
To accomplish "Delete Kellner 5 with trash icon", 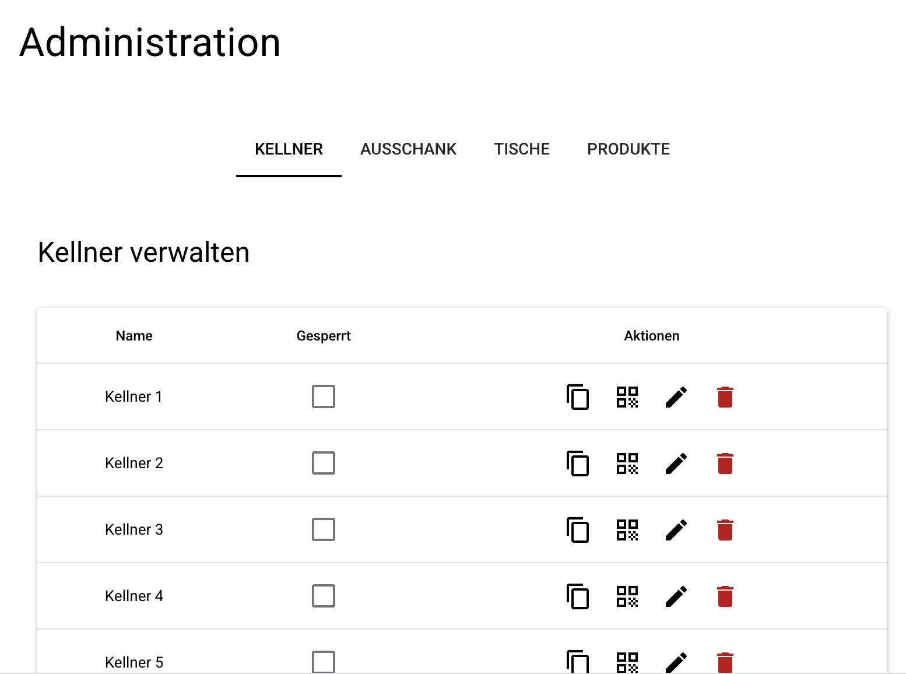I will click(725, 662).
